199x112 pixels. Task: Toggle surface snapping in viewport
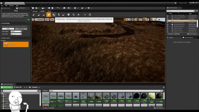tap(135, 19)
